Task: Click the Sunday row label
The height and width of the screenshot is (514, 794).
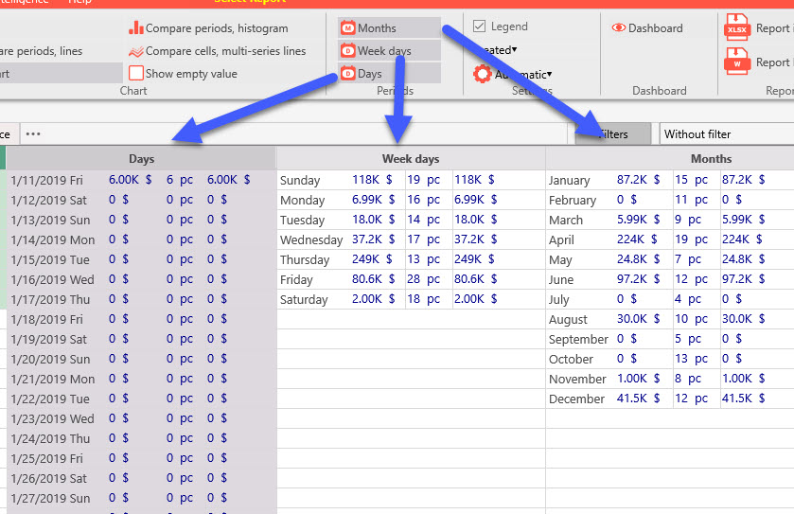Action: [x=300, y=180]
